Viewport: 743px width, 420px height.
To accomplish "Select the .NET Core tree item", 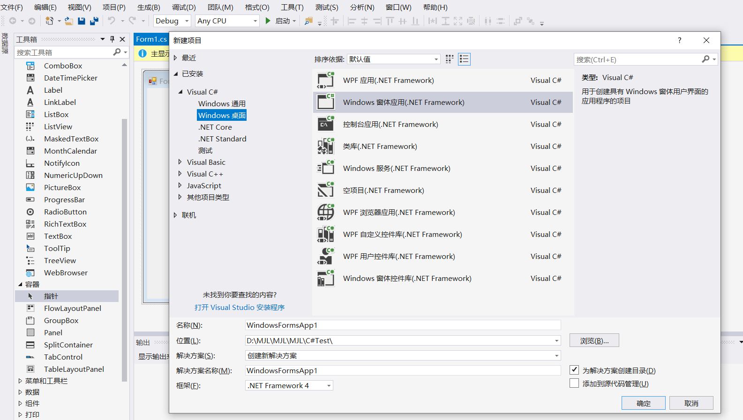I will click(215, 127).
